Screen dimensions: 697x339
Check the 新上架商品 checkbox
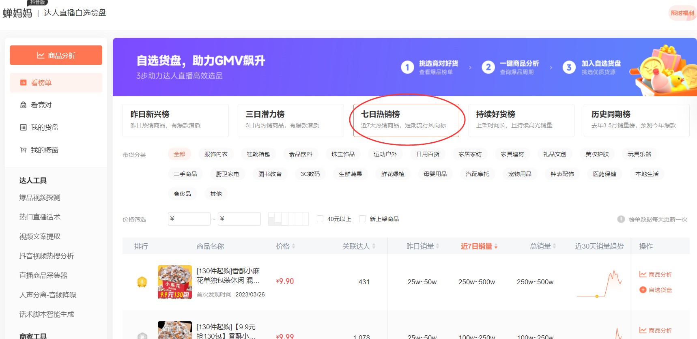362,219
